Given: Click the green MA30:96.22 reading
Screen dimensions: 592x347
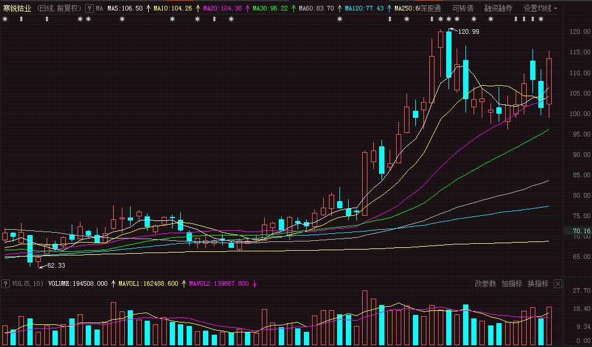Looking at the screenshot, I should click(x=270, y=8).
